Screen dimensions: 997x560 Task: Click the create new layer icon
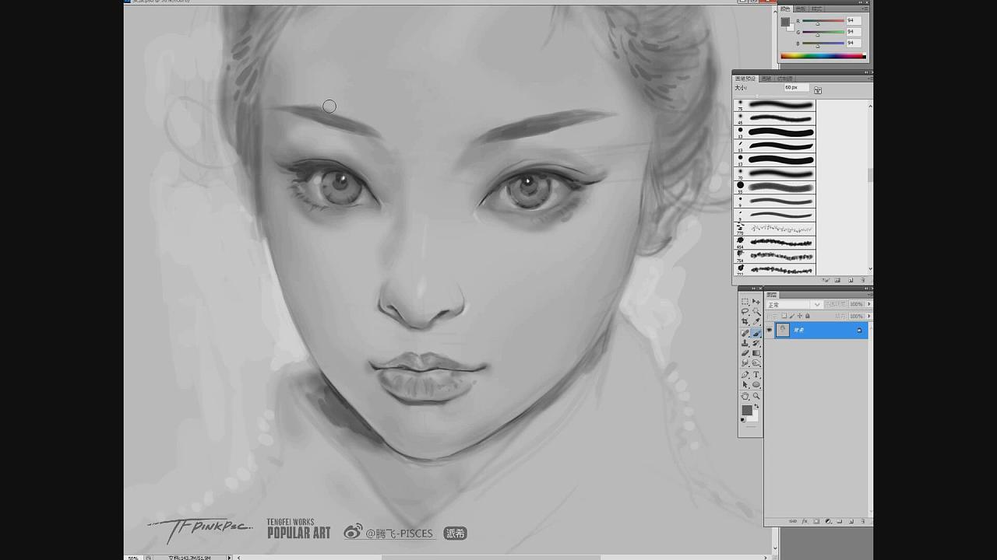coord(851,521)
